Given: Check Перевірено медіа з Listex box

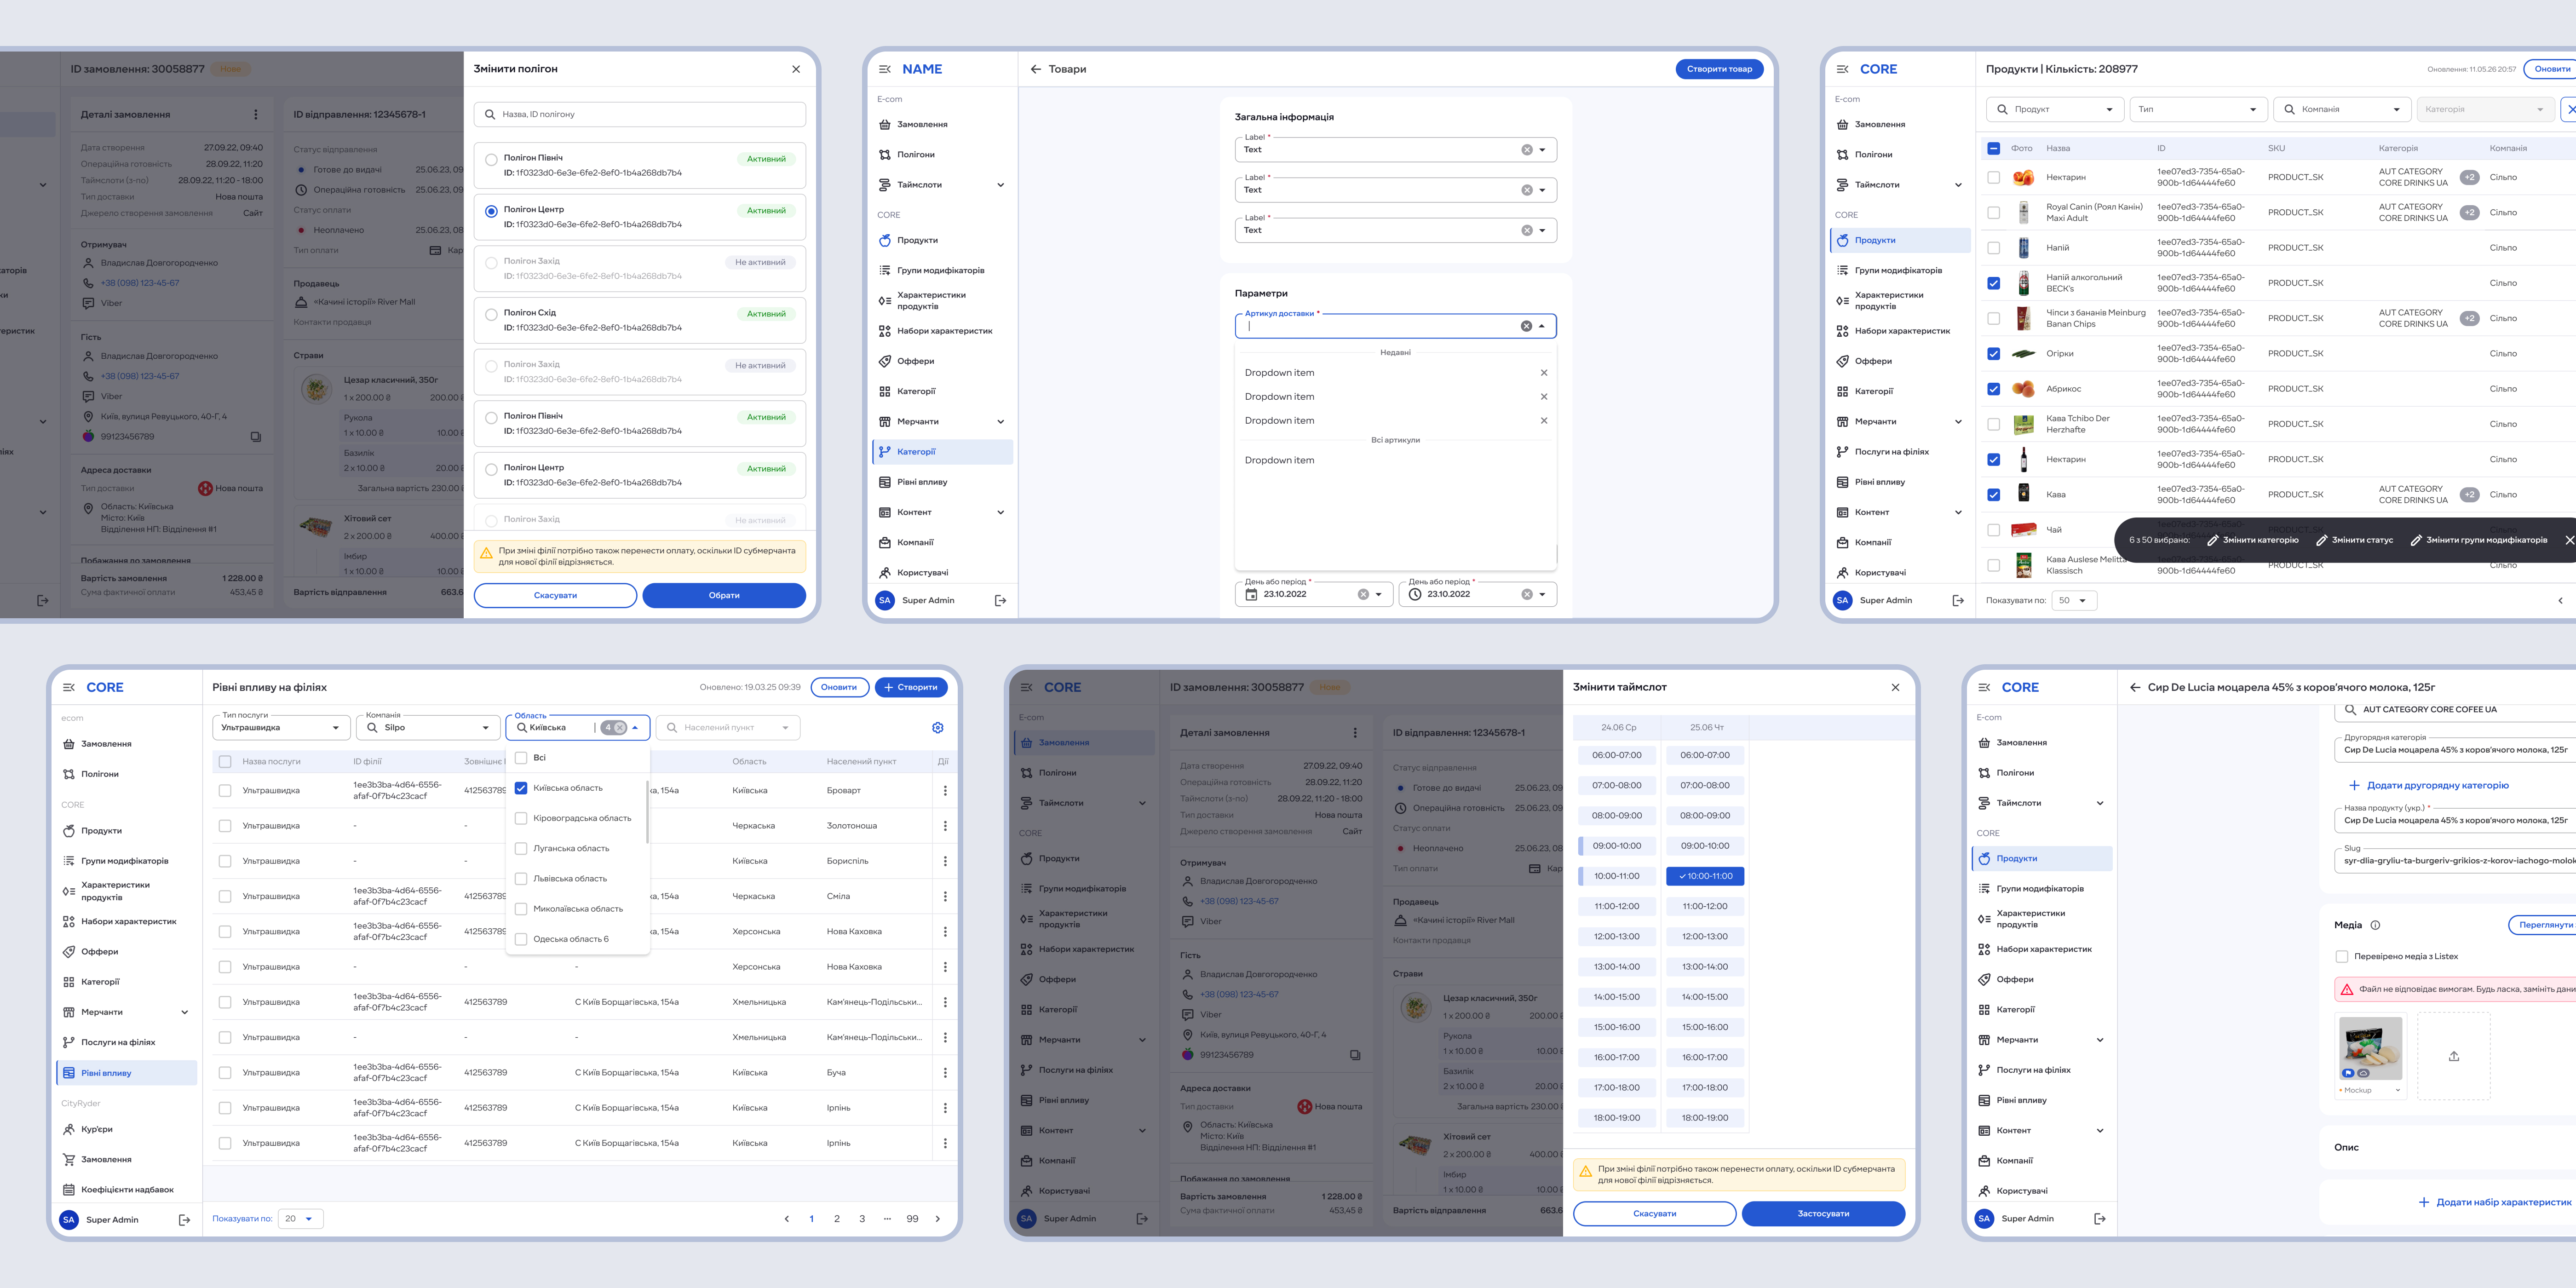Looking at the screenshot, I should pyautogui.click(x=2341, y=957).
